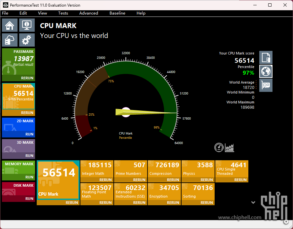Select the 2D Mark tile
293x229 pixels.
click(19, 124)
